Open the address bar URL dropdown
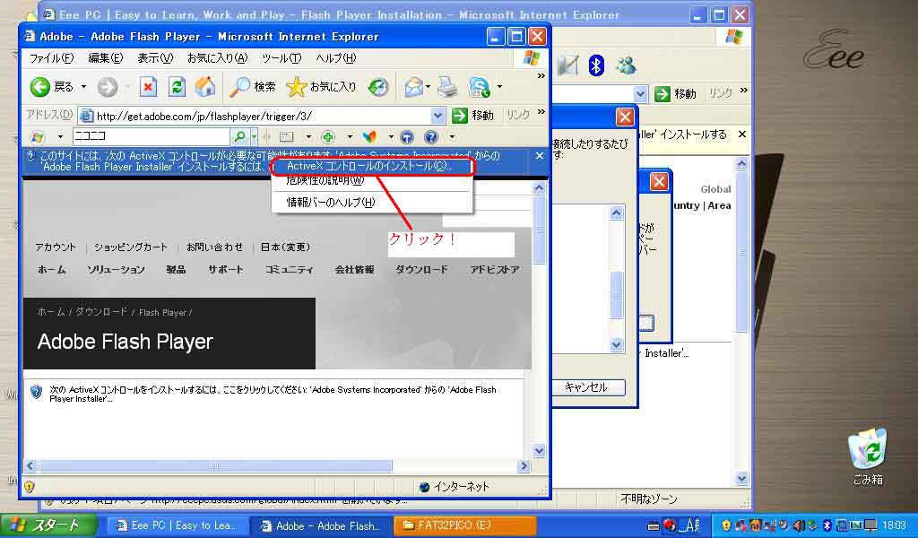918x538 pixels. click(x=437, y=116)
